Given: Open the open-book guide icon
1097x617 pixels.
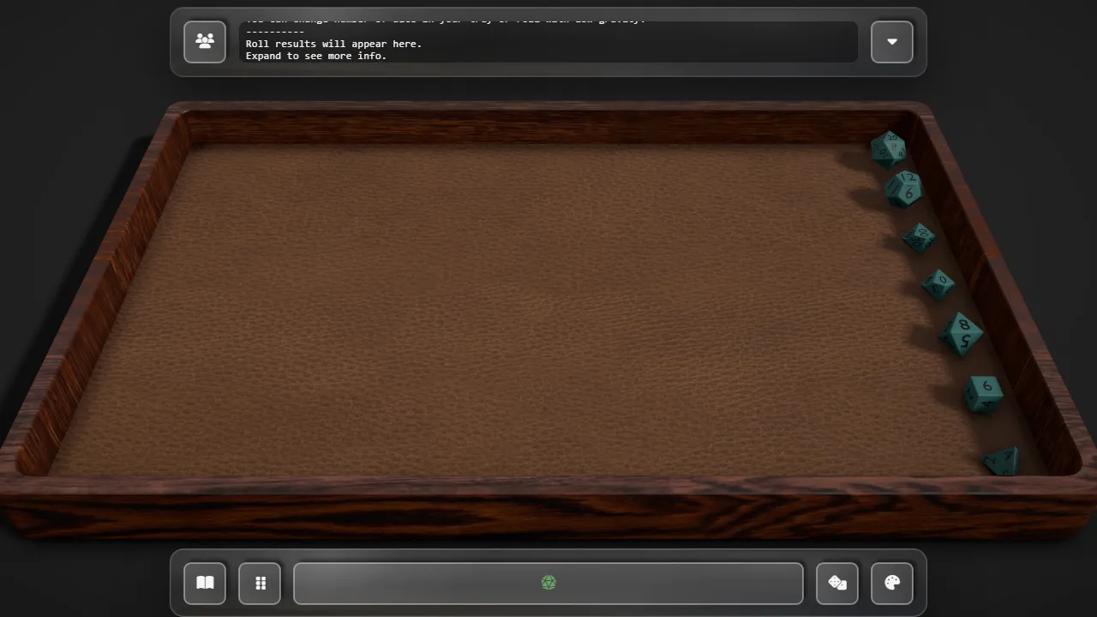Looking at the screenshot, I should [x=205, y=584].
